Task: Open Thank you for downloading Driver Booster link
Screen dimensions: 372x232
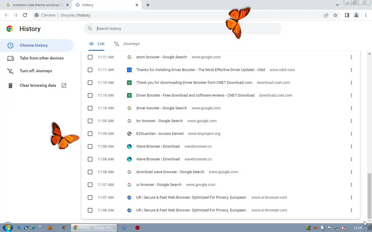Action: point(194,82)
